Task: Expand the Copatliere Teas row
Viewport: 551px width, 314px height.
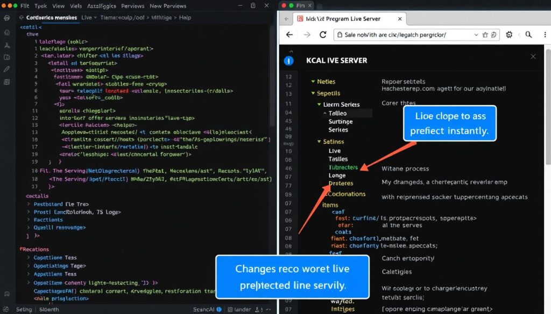Action: click(29, 258)
